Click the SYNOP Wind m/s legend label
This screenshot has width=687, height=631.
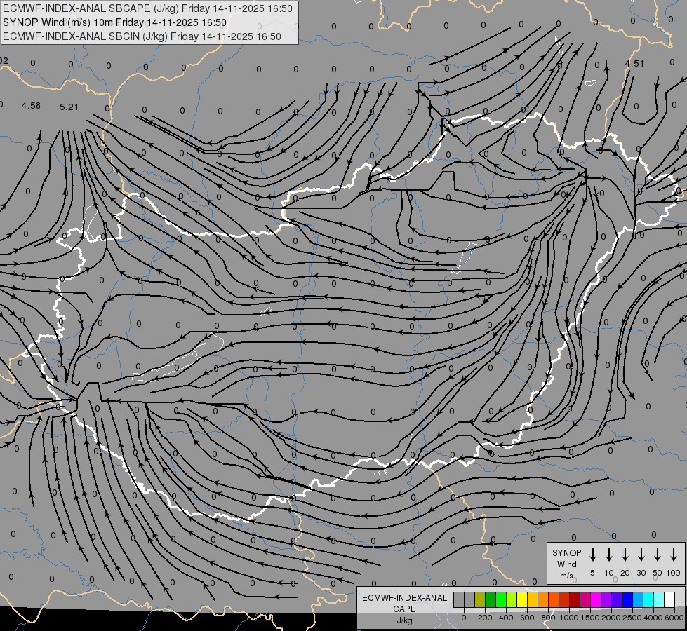tap(566, 564)
